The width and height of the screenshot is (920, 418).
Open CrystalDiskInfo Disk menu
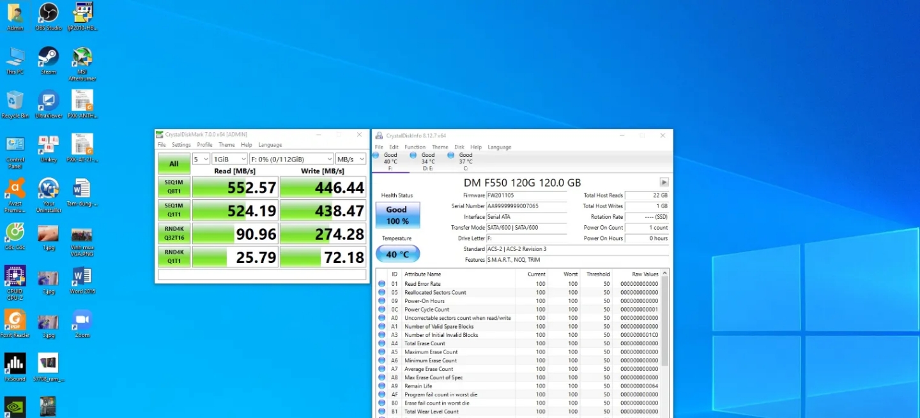click(459, 147)
